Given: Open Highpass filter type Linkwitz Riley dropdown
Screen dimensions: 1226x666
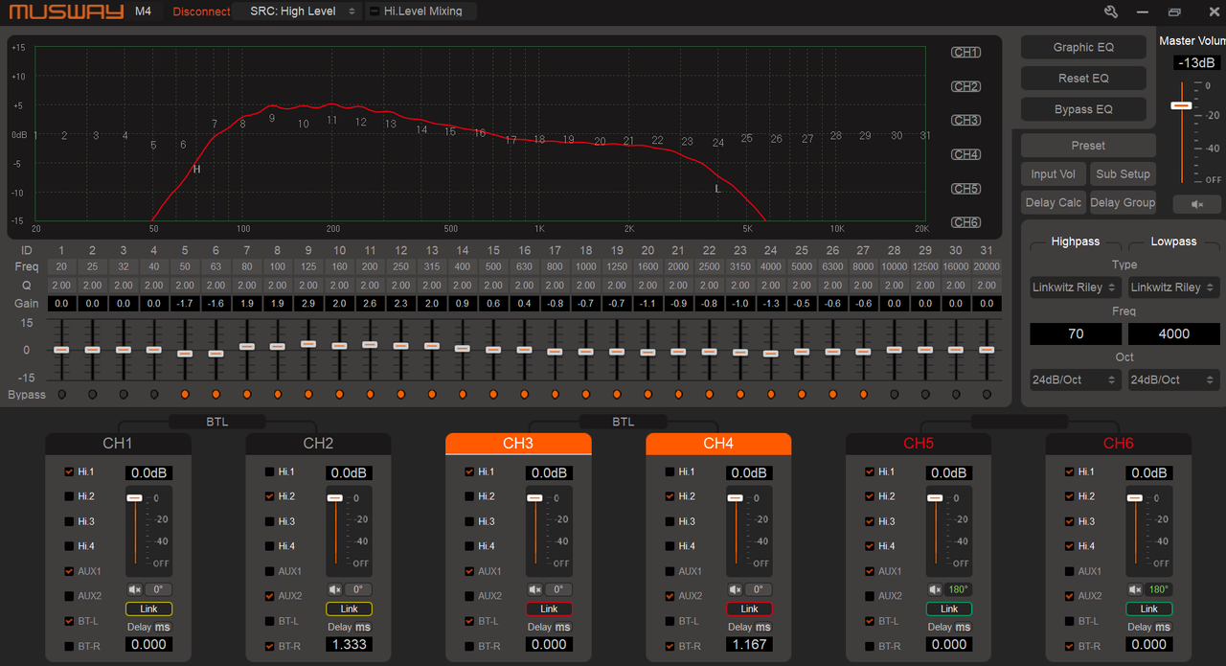Looking at the screenshot, I should coord(1076,287).
